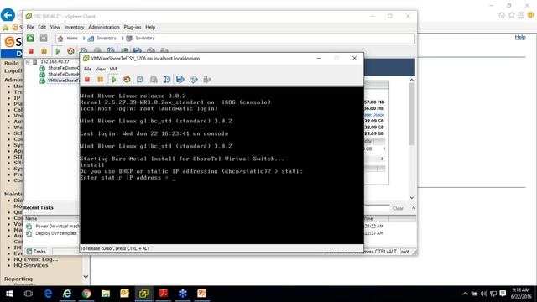Open PowerPoint from the taskbar
537x302 pixels.
coord(201,294)
